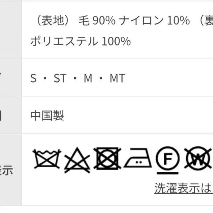Click the cut-off （裏 text at right
Viewport: 213px width, 213px height.
(x=204, y=21)
